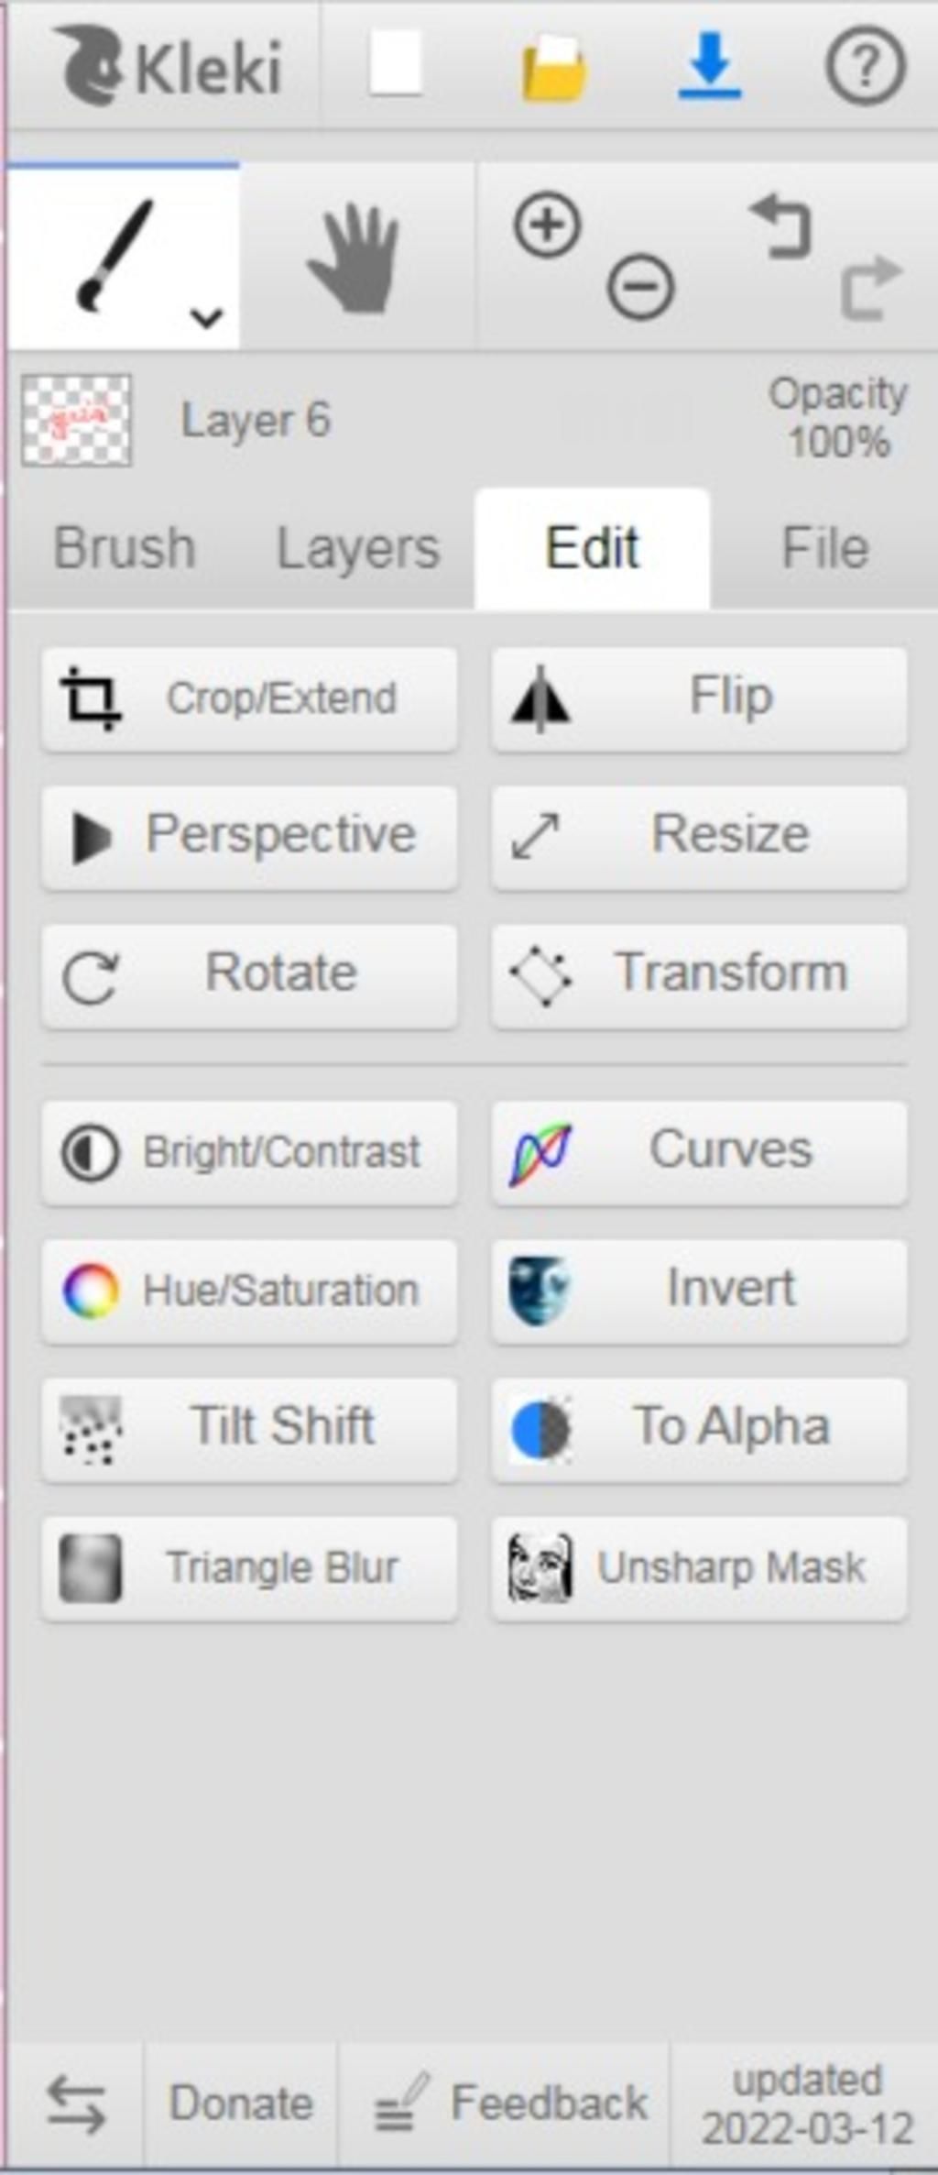The height and width of the screenshot is (2175, 938).
Task: Open the File tab
Action: (824, 548)
